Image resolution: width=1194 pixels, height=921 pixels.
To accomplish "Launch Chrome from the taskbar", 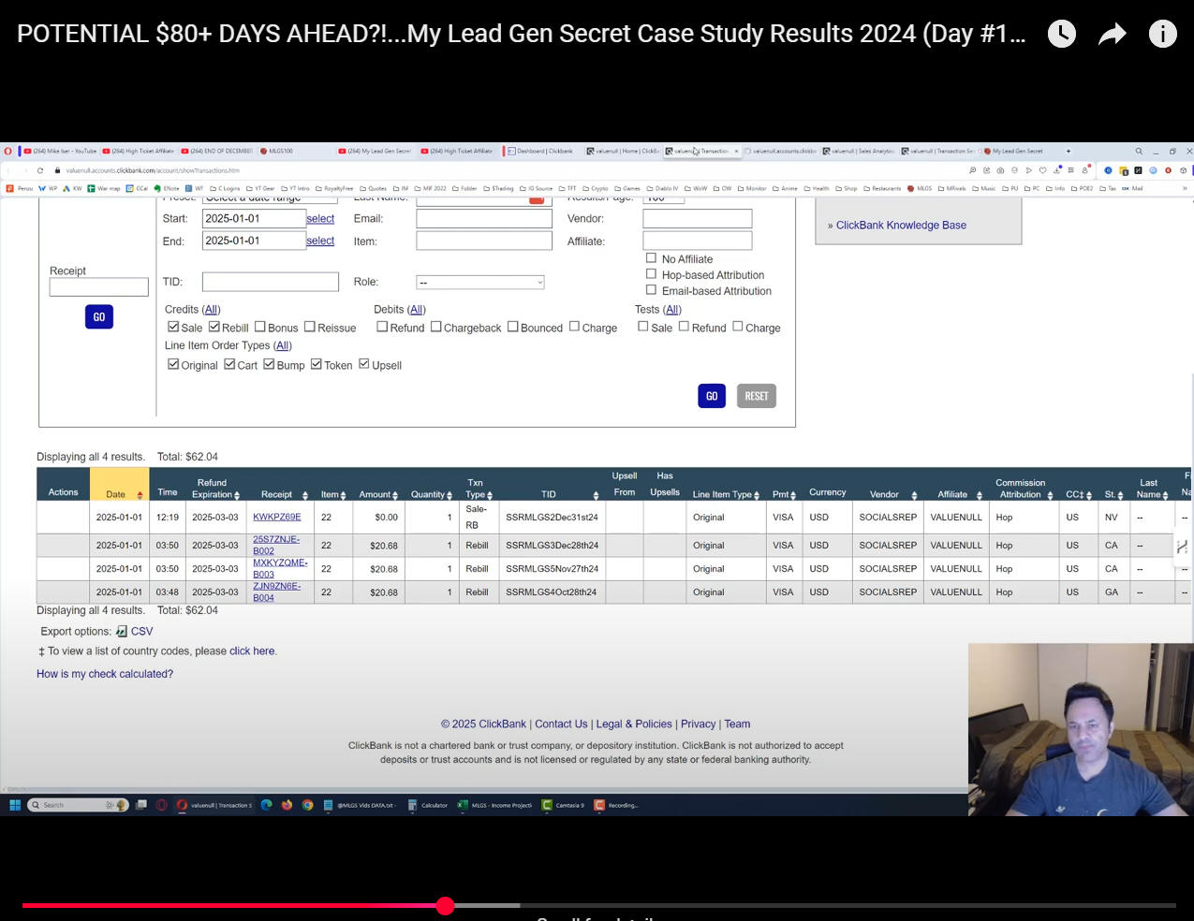I will click(x=307, y=805).
